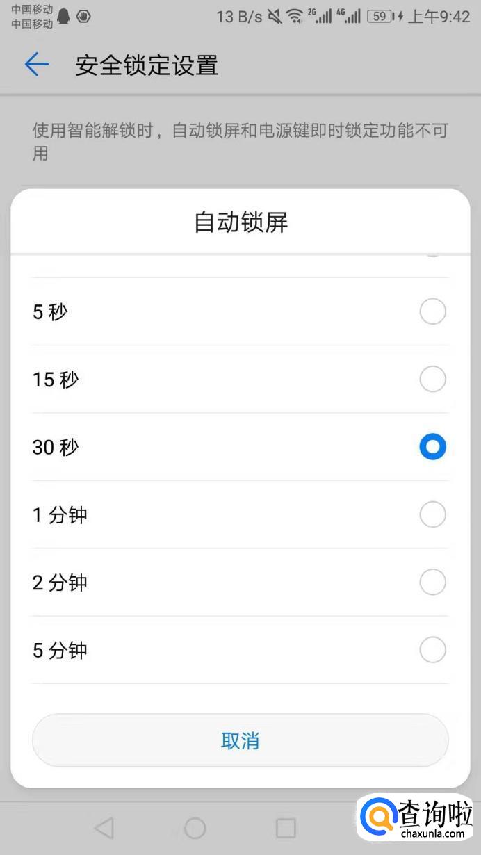
Task: Tap the Wi-Fi signal icon in status bar
Action: tap(295, 17)
